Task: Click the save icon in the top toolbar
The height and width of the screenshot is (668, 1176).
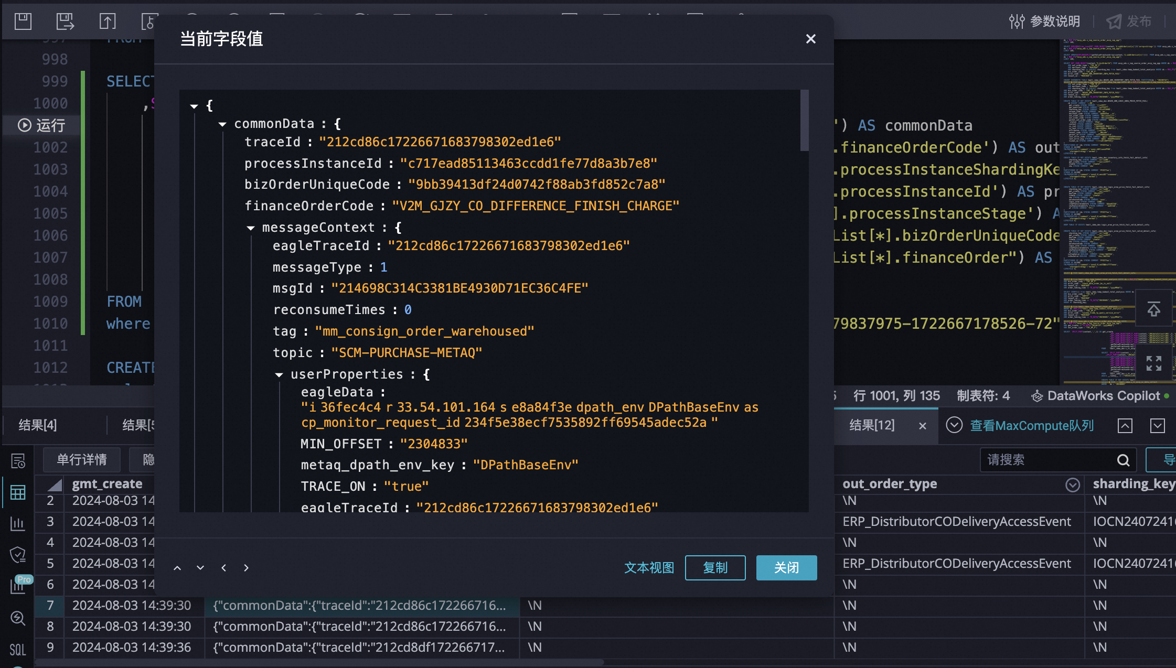Action: coord(23,21)
